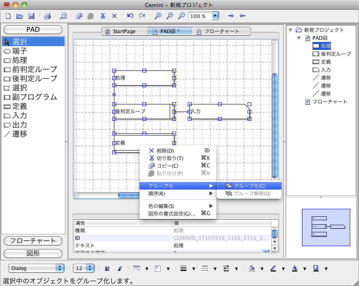Select 定義 in the project tree
Image resolution: width=359 pixels, height=286 pixels.
pyautogui.click(x=322, y=62)
